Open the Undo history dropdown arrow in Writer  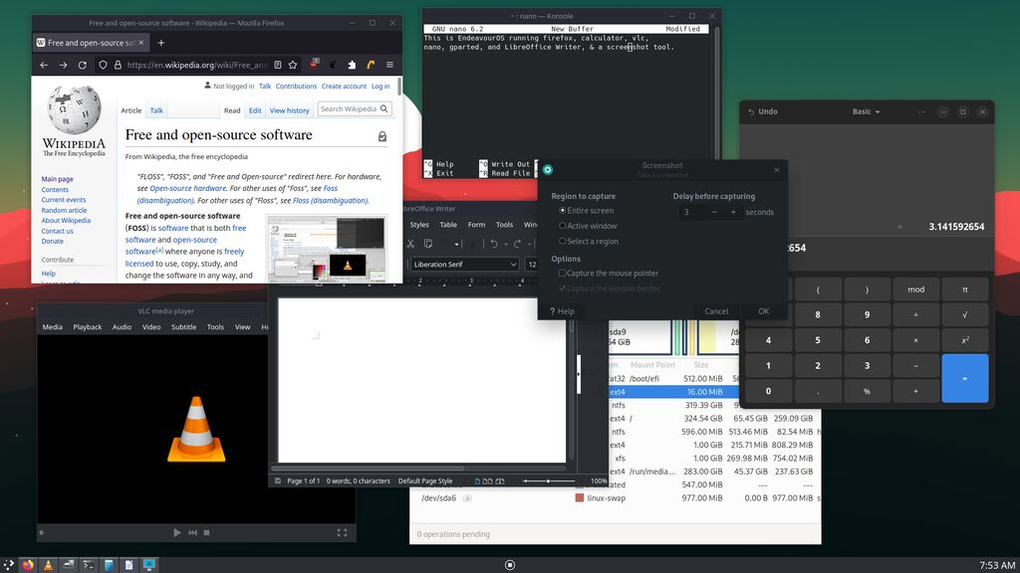(505, 245)
